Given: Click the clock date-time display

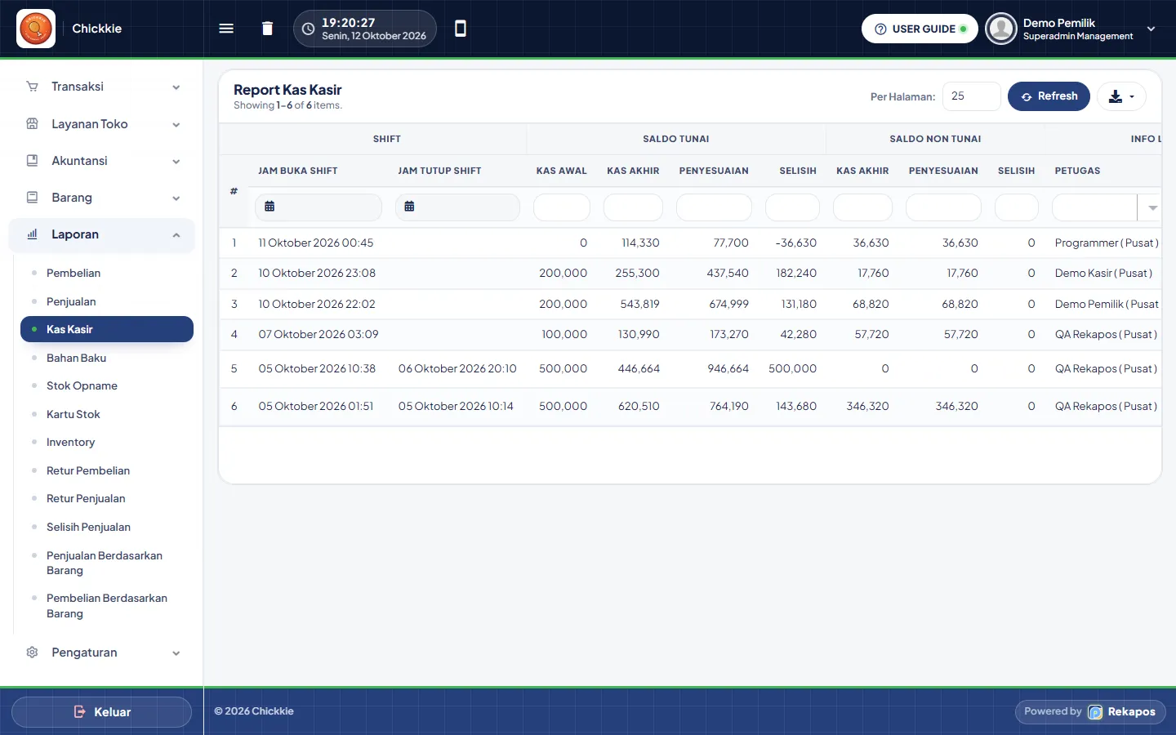Looking at the screenshot, I should coord(365,29).
